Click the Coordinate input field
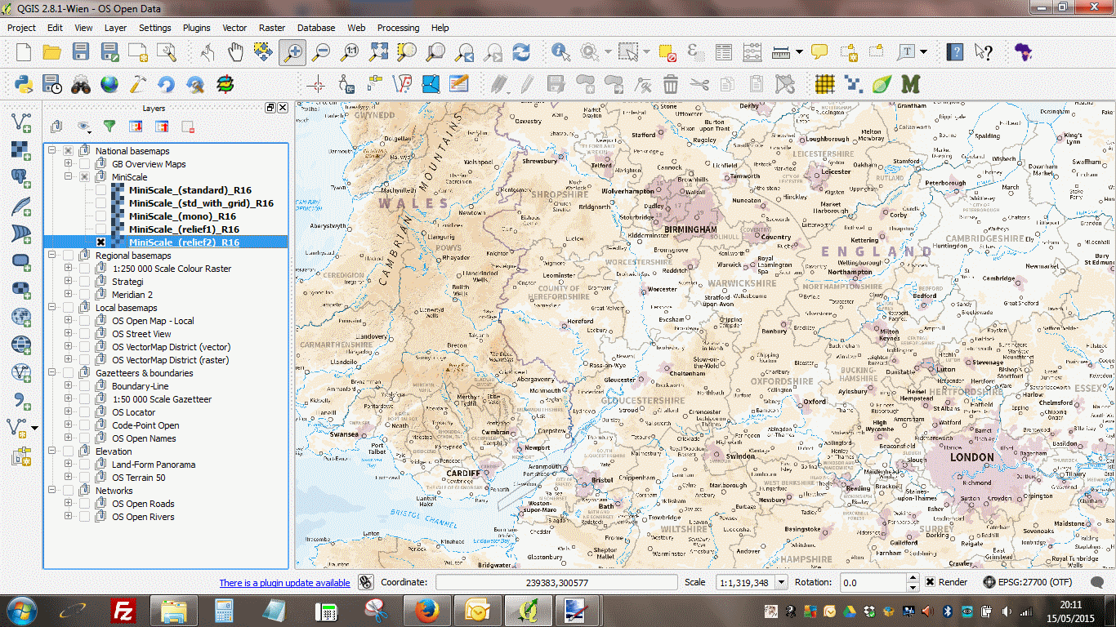The height and width of the screenshot is (627, 1116). 556,582
